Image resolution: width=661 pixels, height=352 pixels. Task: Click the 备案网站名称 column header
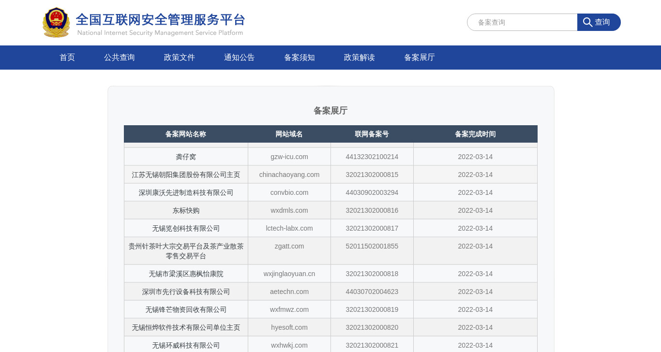coord(186,134)
